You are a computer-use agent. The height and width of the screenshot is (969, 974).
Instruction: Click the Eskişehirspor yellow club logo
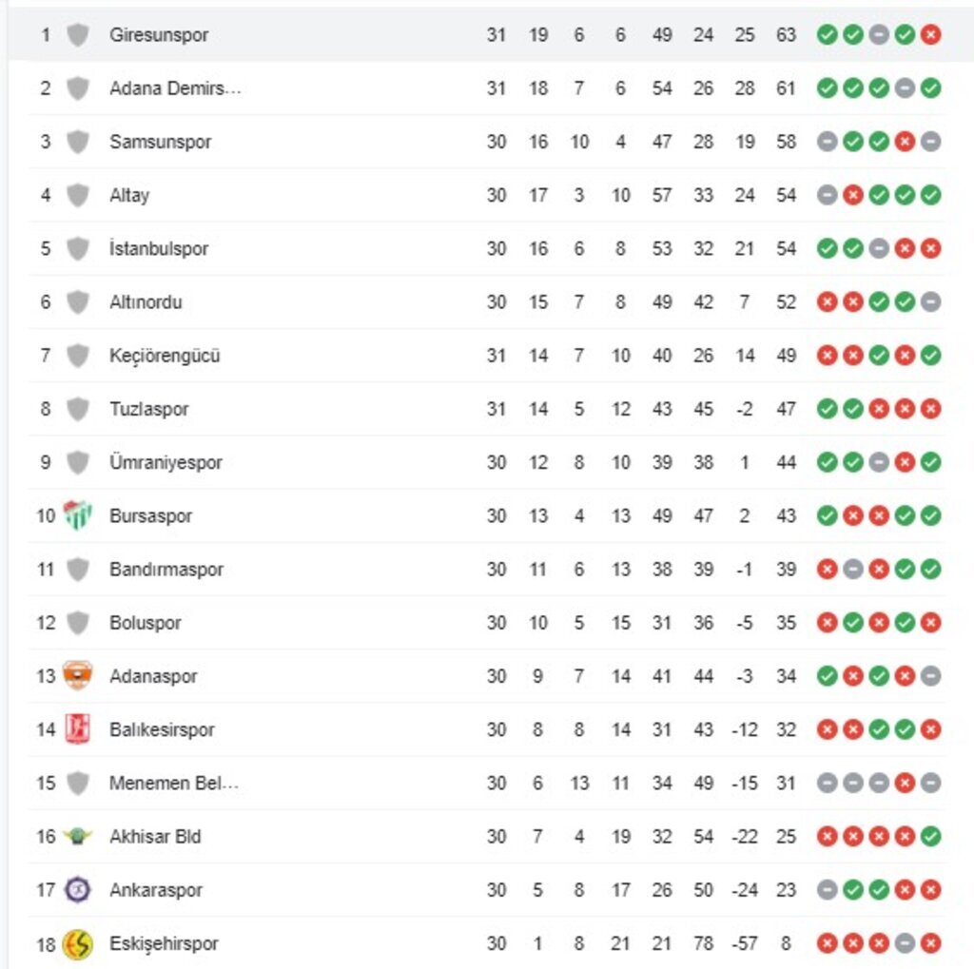click(x=77, y=943)
